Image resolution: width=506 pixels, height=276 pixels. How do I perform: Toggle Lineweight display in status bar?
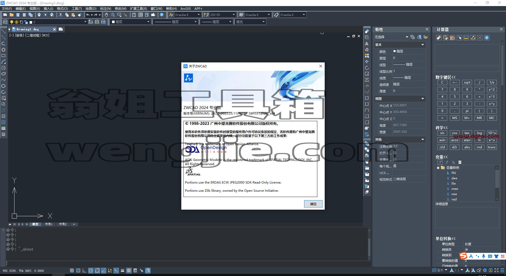coord(123,270)
